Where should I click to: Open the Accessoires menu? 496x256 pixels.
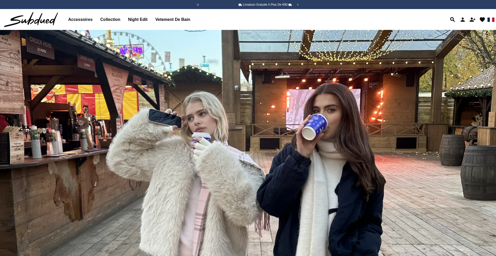[x=80, y=20]
